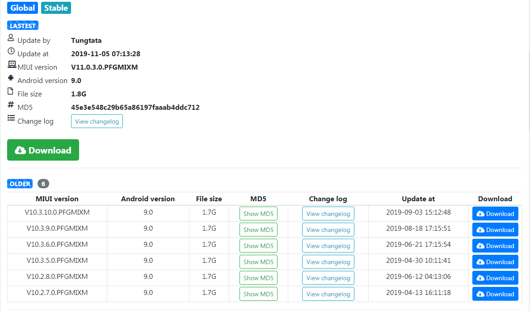Download V10.3.5.0.PFGMIXM from the table

tap(495, 262)
